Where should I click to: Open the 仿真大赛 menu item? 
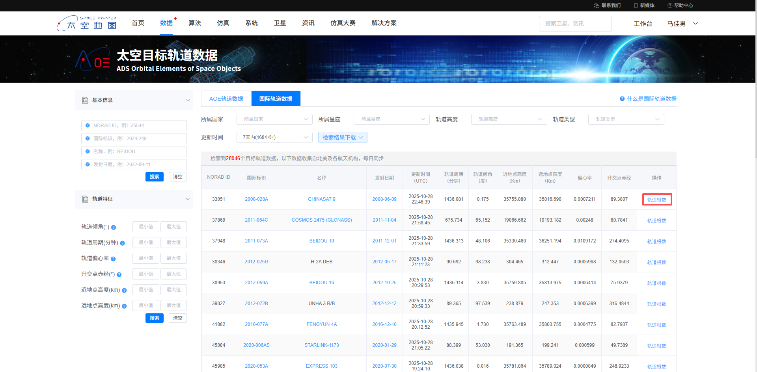(343, 23)
